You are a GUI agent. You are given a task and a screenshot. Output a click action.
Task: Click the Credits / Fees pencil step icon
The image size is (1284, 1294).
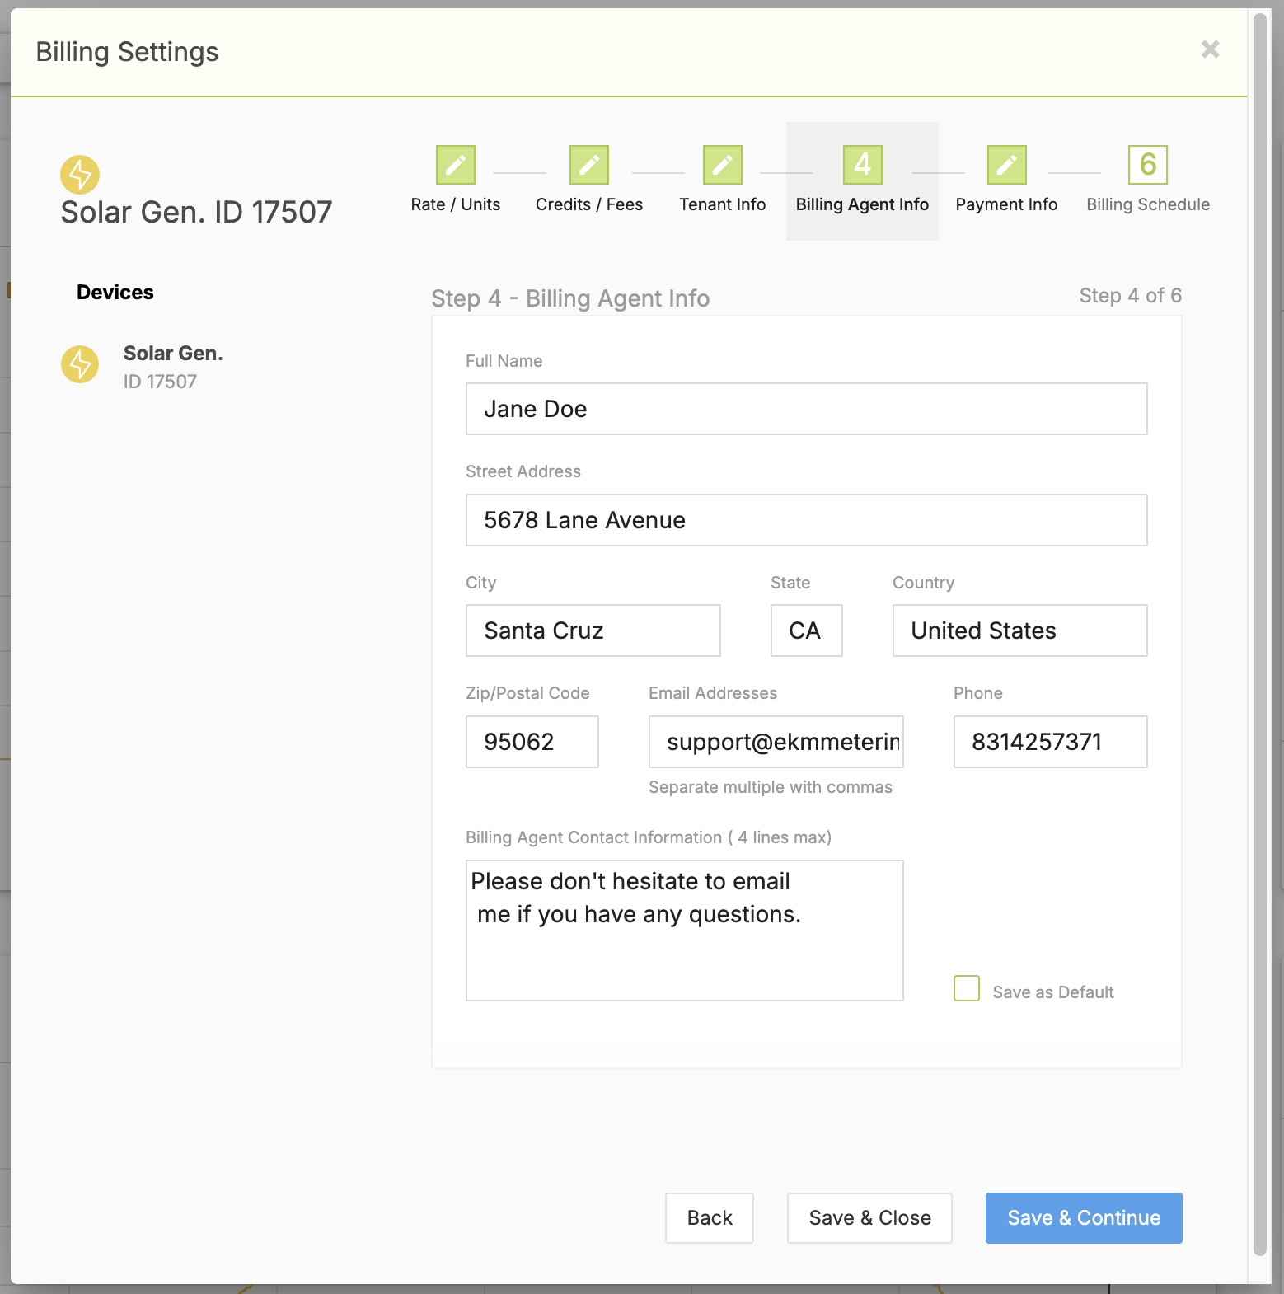pos(589,165)
